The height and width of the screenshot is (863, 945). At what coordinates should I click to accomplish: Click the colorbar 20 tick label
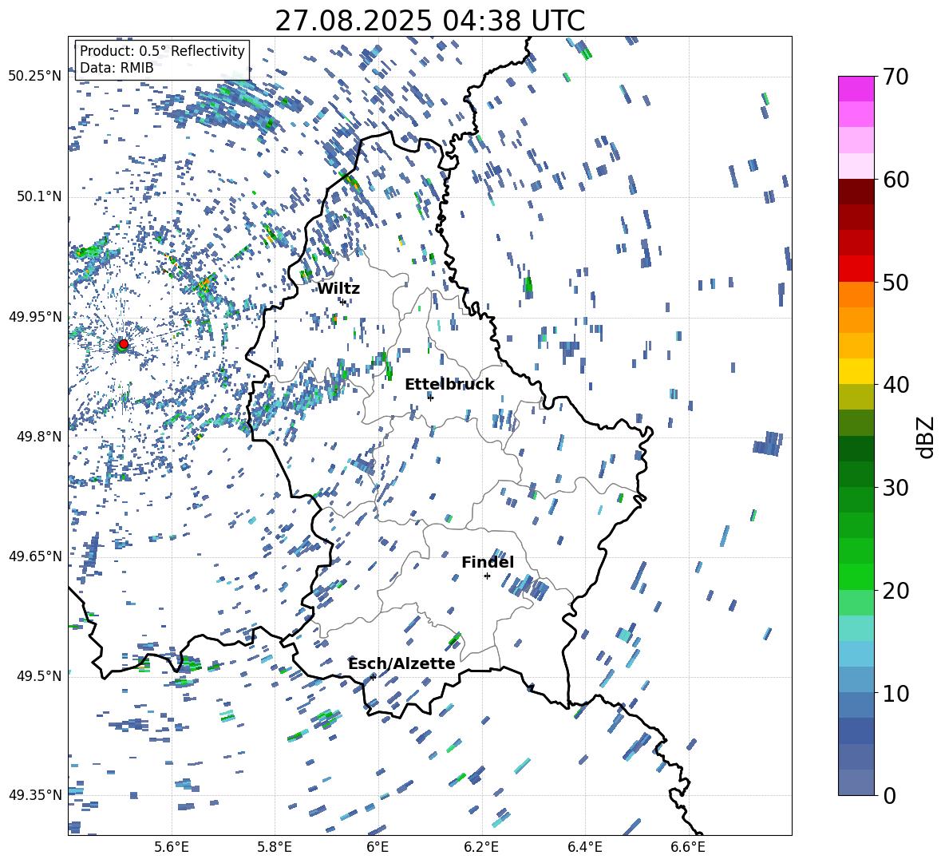pos(896,591)
